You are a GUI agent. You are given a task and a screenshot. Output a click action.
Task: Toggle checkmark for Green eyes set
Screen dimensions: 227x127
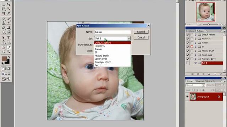(188, 55)
